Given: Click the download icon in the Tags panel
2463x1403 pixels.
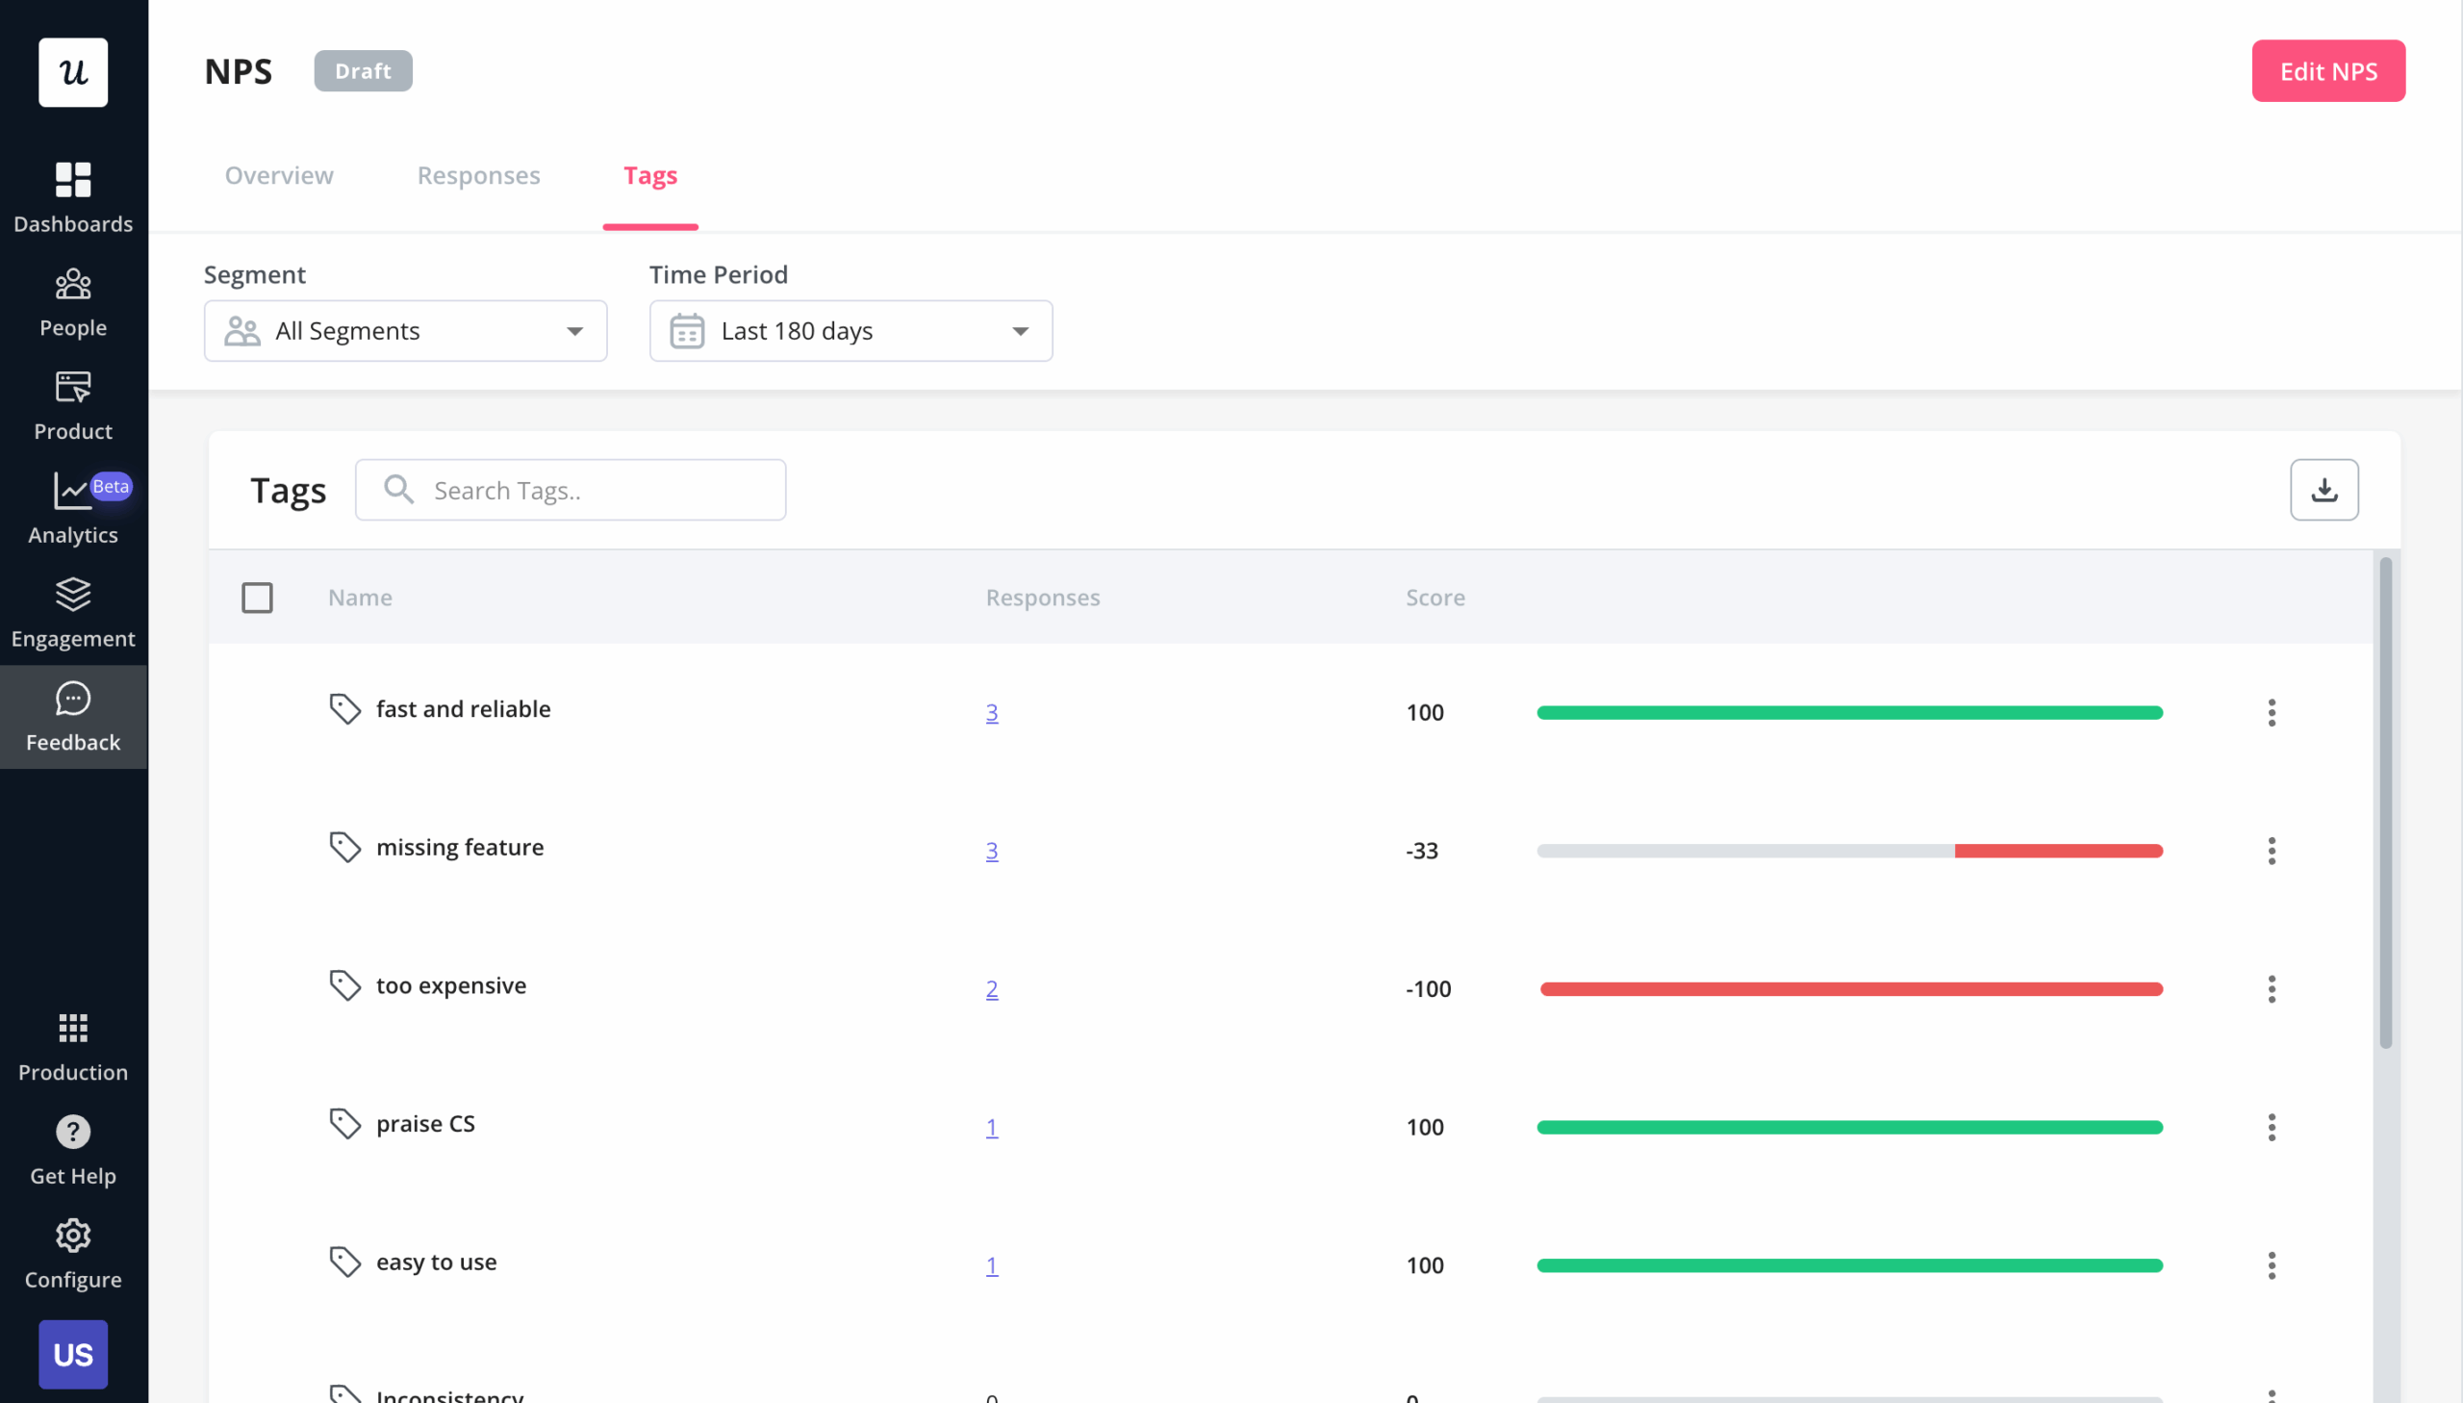Looking at the screenshot, I should (2324, 490).
